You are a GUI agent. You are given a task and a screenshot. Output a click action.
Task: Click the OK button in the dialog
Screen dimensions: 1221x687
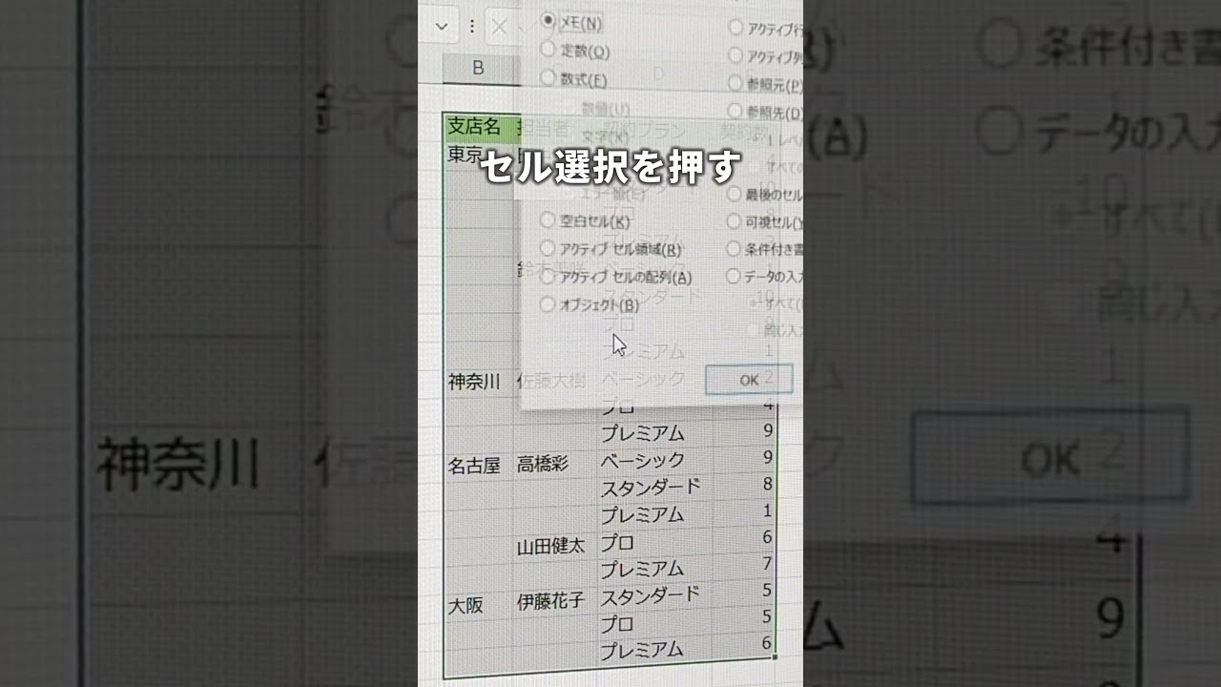point(749,380)
